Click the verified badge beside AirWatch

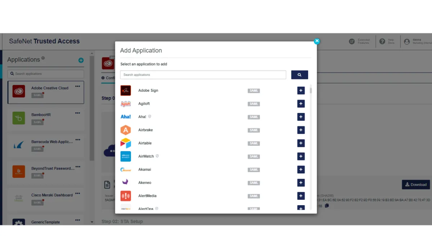click(158, 156)
